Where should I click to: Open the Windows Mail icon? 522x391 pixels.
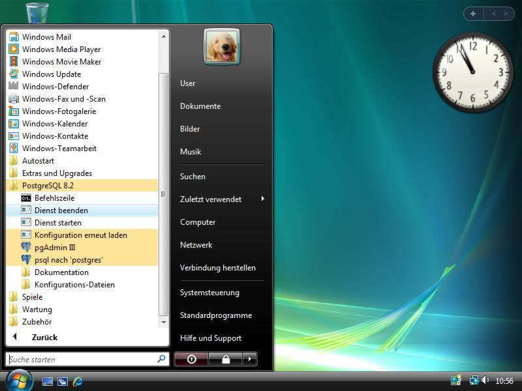pyautogui.click(x=14, y=37)
